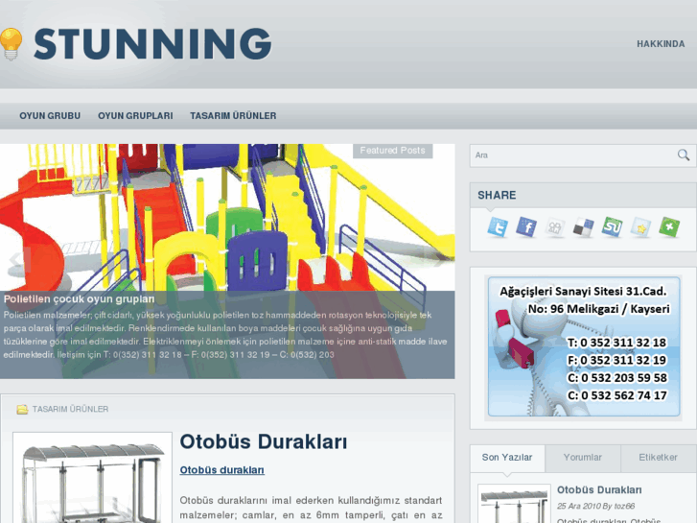Click the Featured Posts label

click(x=392, y=151)
